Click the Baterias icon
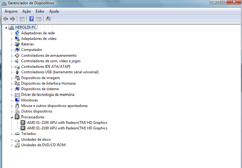Screen dimensions: 242x168 (x=17, y=44)
